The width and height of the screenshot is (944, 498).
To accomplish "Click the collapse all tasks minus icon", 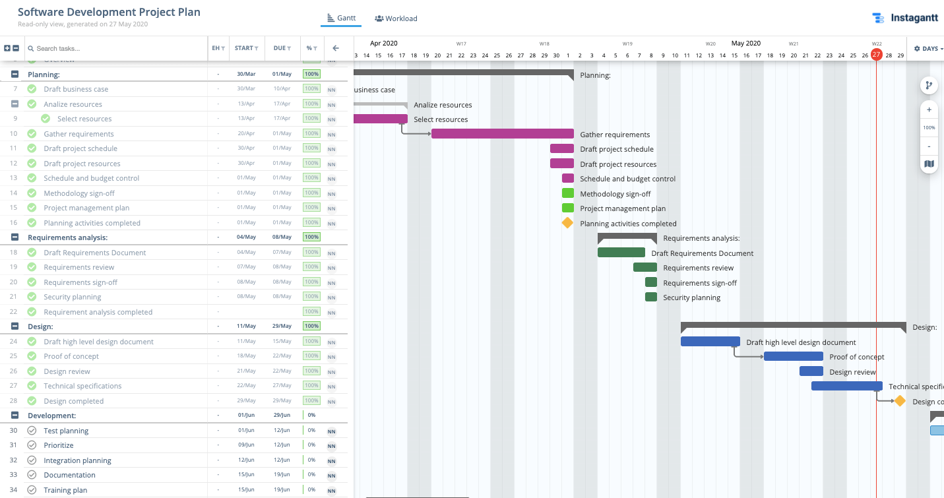I will pos(16,48).
